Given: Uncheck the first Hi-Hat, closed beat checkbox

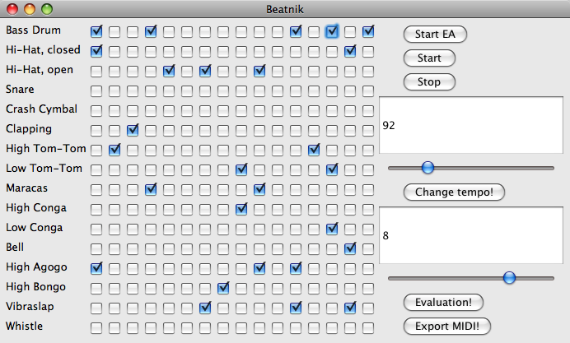Looking at the screenshot, I should click(x=96, y=51).
